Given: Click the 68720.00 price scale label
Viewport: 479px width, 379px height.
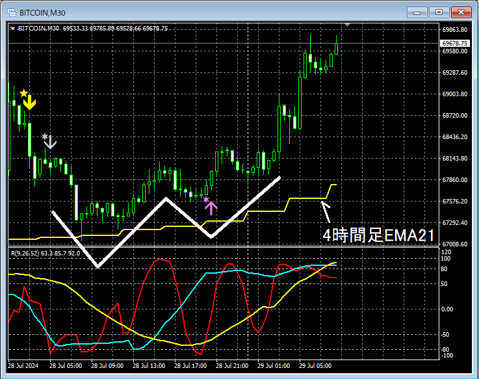Looking at the screenshot, I should [455, 115].
